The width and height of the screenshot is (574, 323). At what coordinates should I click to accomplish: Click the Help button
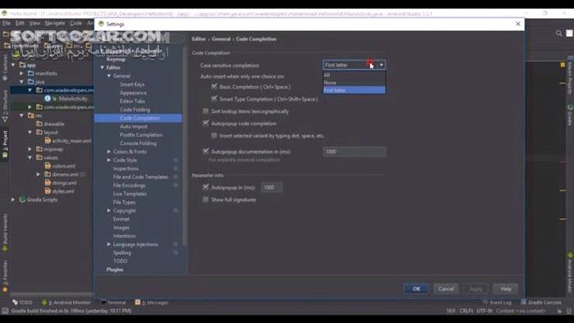506,289
